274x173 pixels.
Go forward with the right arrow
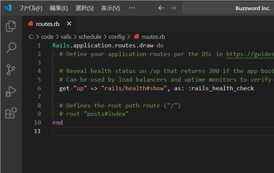pos(173,8)
